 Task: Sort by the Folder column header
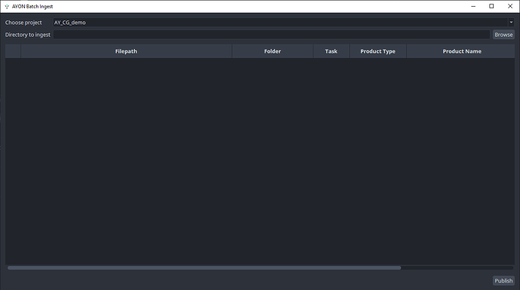click(x=272, y=51)
